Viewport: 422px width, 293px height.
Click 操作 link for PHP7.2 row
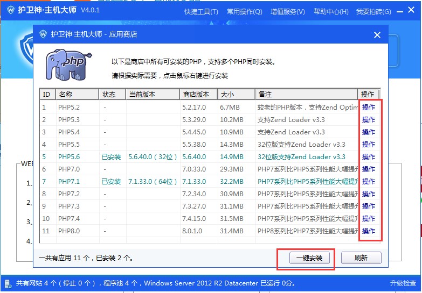point(369,194)
